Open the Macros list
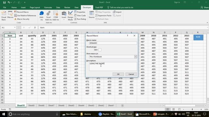 pyautogui.click(x=10, y=15)
